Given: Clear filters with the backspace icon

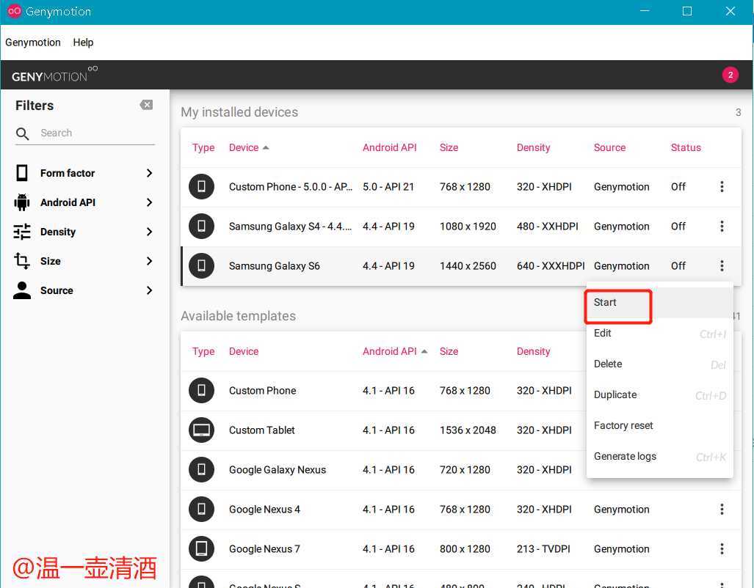Looking at the screenshot, I should pos(146,105).
